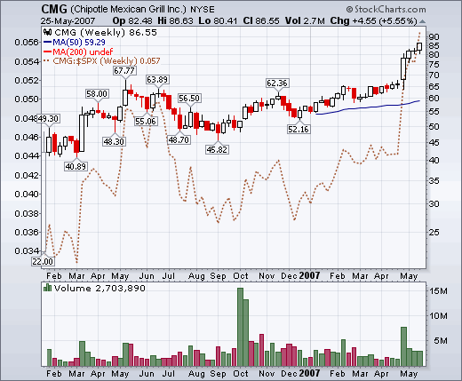This screenshot has height=381, width=462.
Task: Click the date 25-May-2007
Action: coord(68,21)
